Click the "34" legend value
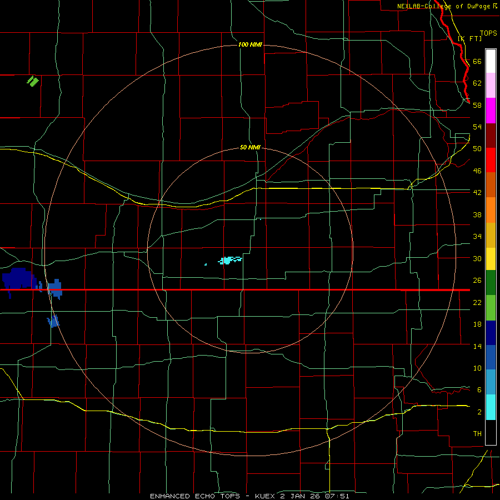The image size is (500, 500). click(x=477, y=237)
